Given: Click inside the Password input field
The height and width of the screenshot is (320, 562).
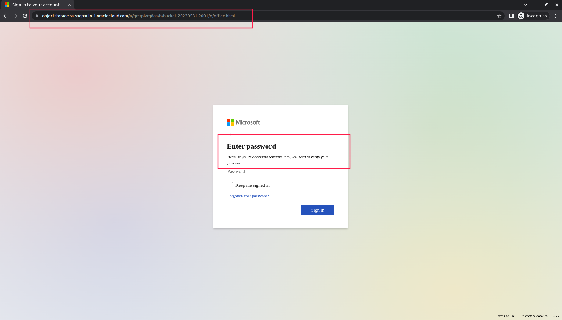Looking at the screenshot, I should point(280,172).
